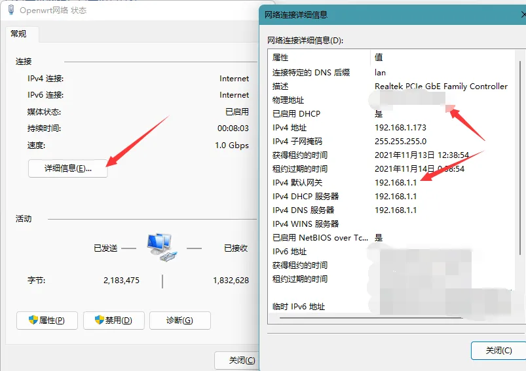Image resolution: width=526 pixels, height=371 pixels.
Task: Click the 255.255.255.0 value
Action: pos(400,142)
